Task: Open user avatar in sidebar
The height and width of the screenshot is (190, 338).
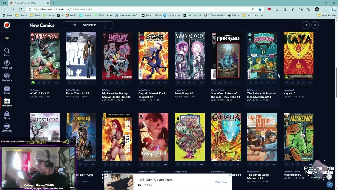Action: click(x=7, y=38)
